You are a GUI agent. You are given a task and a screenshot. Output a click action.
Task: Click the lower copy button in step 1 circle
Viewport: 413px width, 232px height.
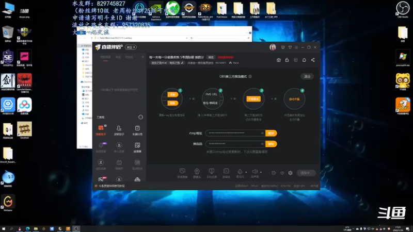[172, 103]
